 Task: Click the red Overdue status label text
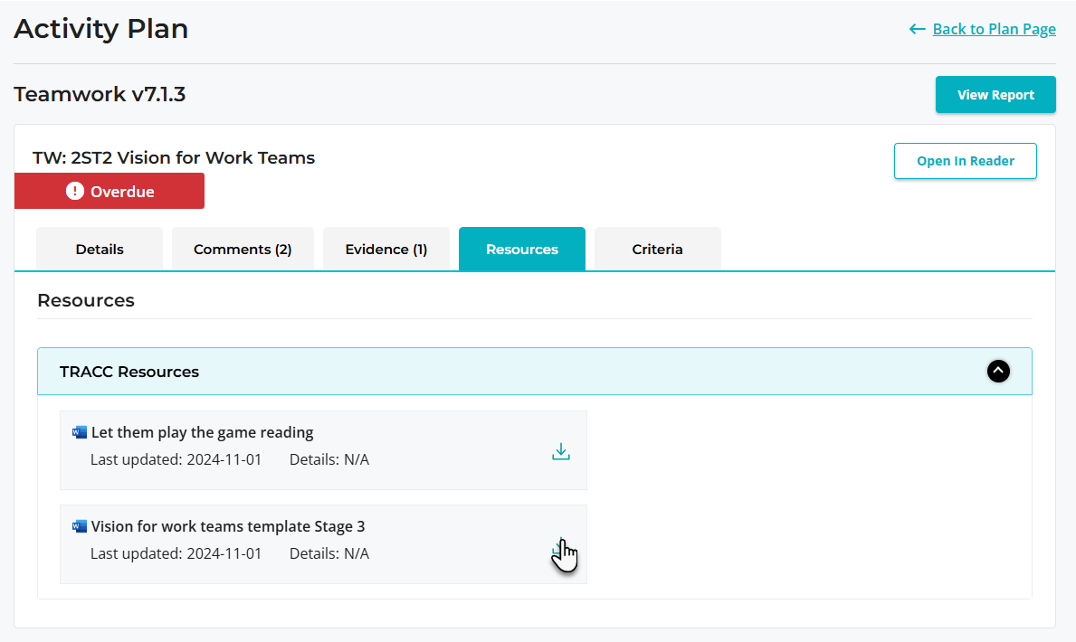pyautogui.click(x=122, y=192)
